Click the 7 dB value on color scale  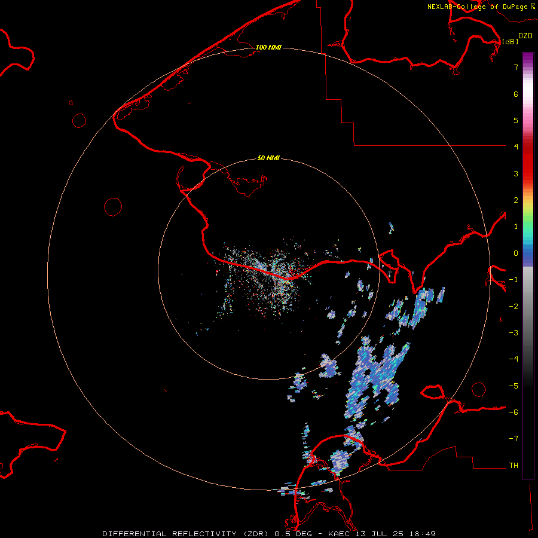(x=516, y=67)
